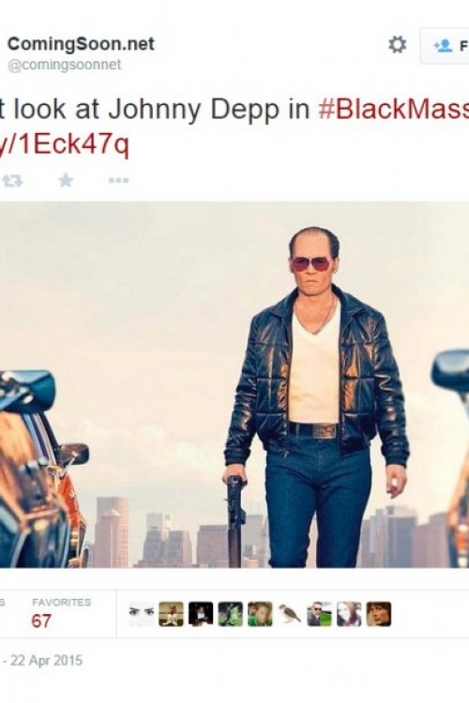469x703 pixels.
Task: Open the eyes avatar in favorites list
Action: (141, 614)
